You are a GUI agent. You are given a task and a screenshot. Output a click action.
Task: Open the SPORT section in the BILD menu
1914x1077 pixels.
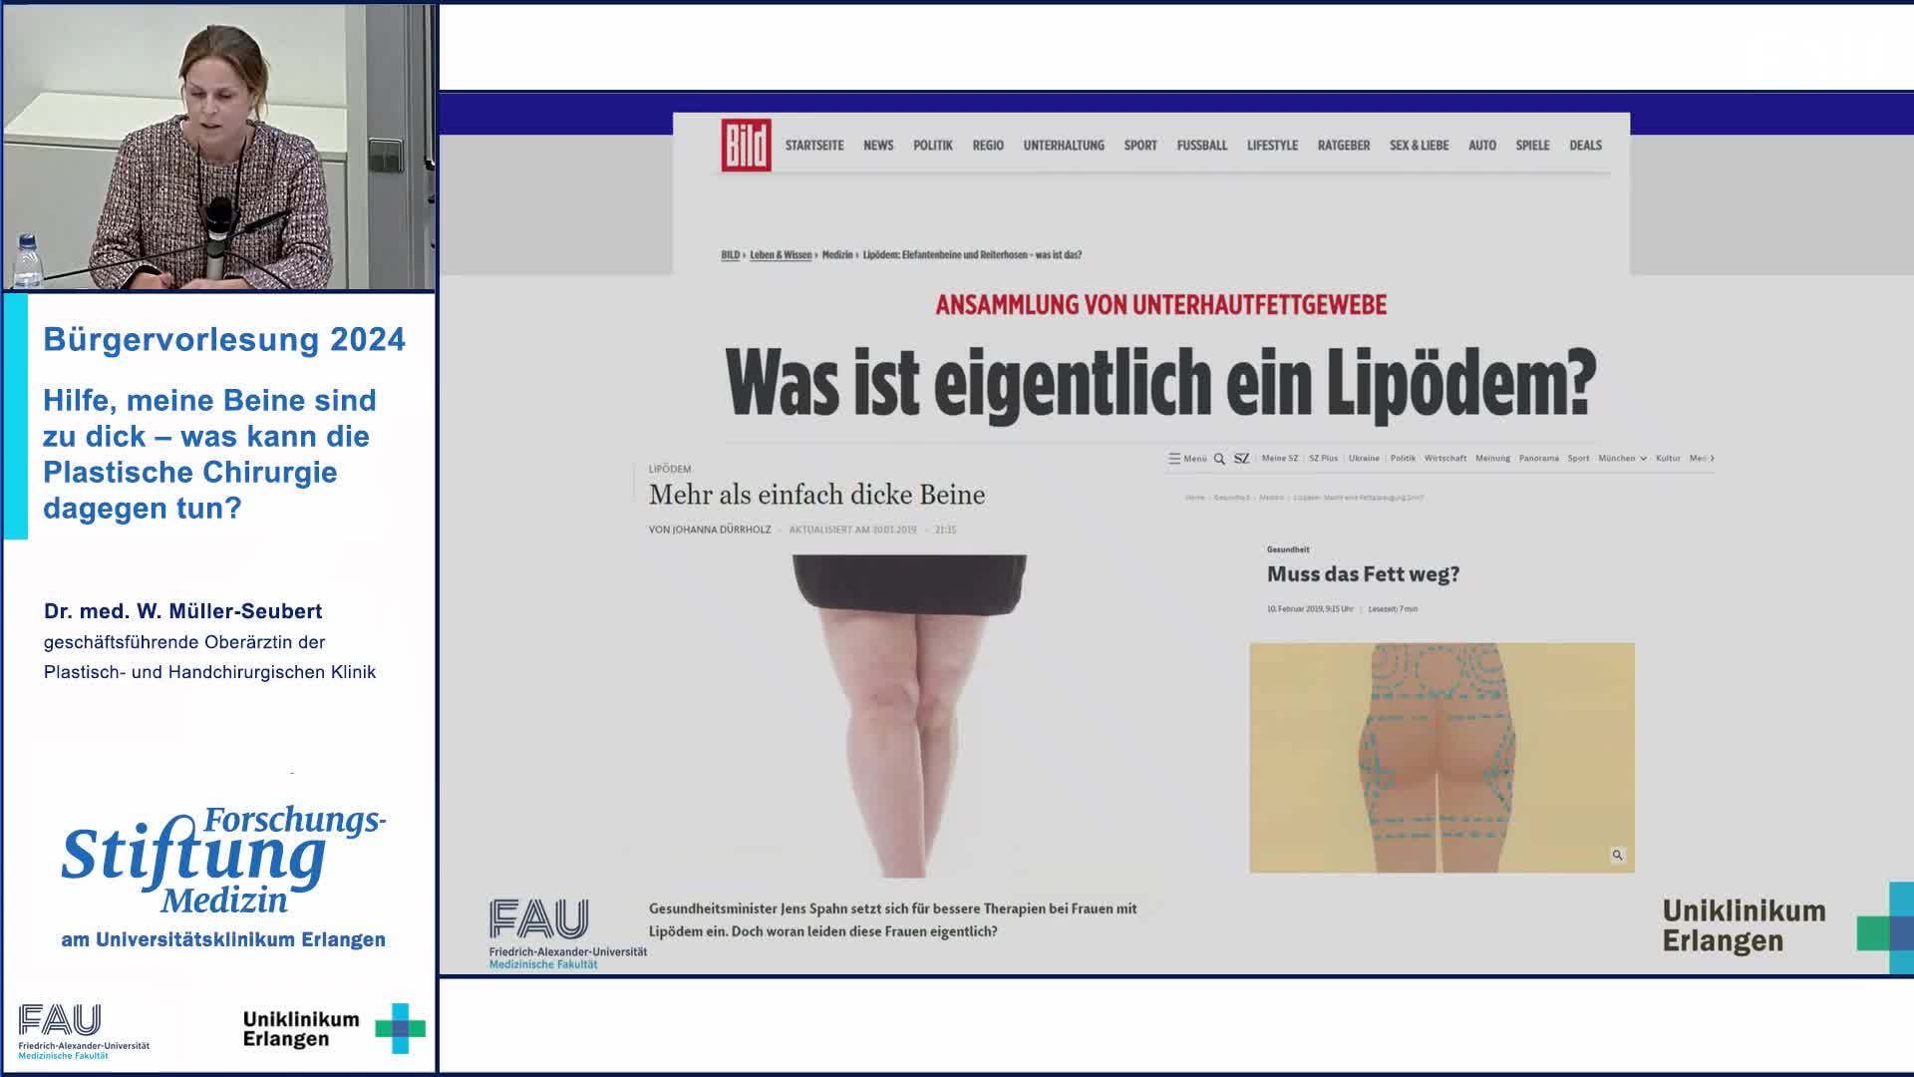pyautogui.click(x=1140, y=145)
